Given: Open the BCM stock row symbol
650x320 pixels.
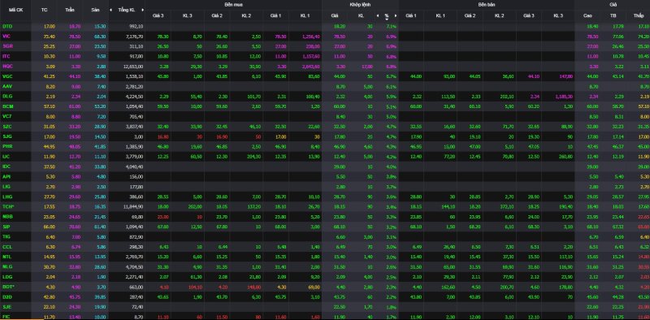Looking at the screenshot, I should coord(7,106).
